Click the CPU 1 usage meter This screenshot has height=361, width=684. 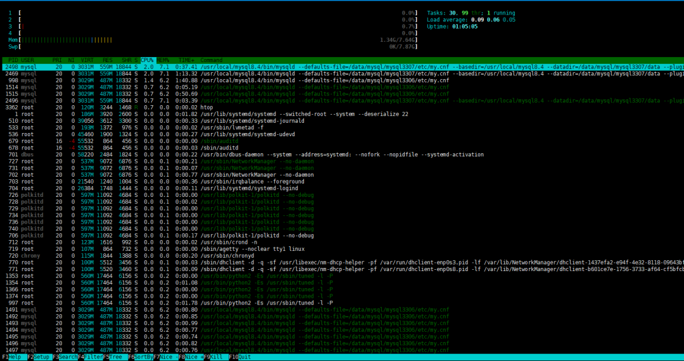pyautogui.click(x=213, y=13)
